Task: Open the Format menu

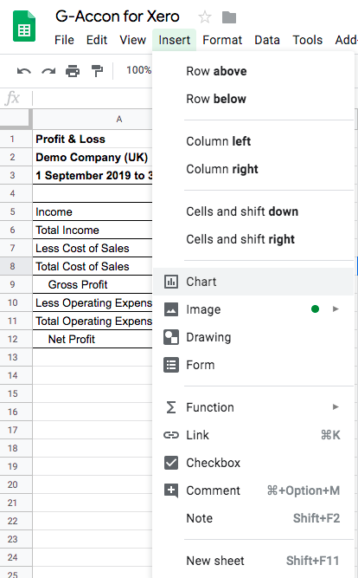Action: pyautogui.click(x=222, y=40)
